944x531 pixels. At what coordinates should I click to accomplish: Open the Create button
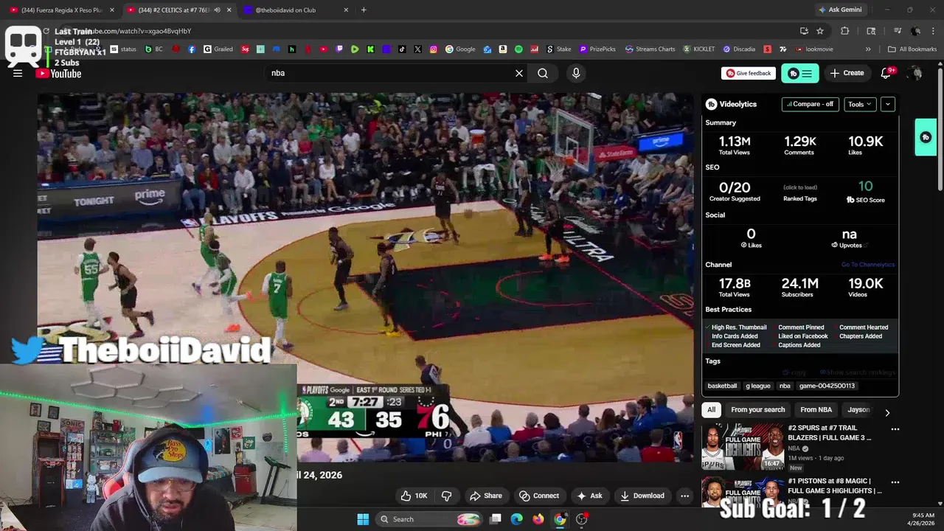pos(847,73)
